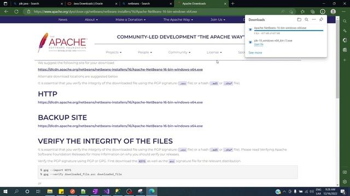The width and height of the screenshot is (350, 196).
Task: Open the Collections toolbar icon
Action: tap(312, 11)
